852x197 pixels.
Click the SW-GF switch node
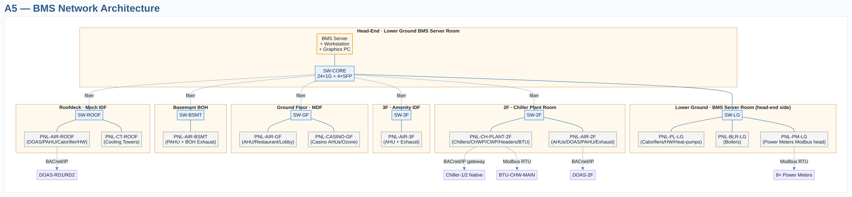click(x=301, y=115)
